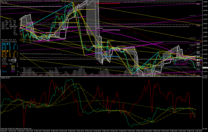Click the bold 1.2778 price value

click(x=12, y=60)
